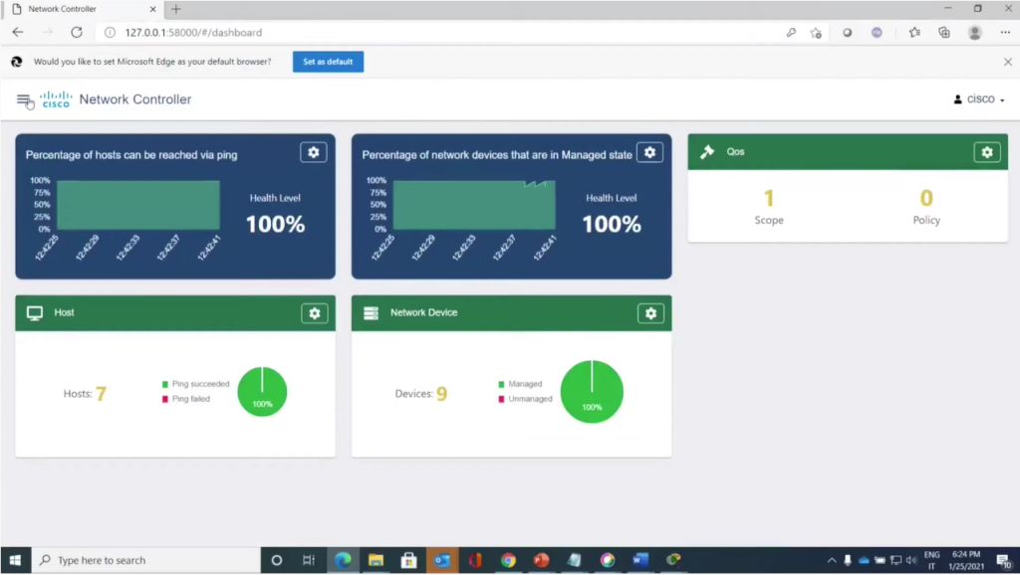Click the Managed legend swatch
This screenshot has height=575, width=1020.
502,385
